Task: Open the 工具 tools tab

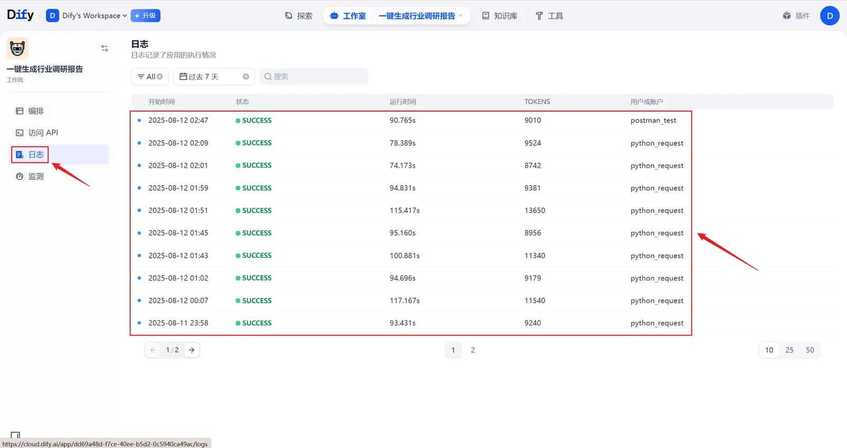Action: tap(549, 16)
